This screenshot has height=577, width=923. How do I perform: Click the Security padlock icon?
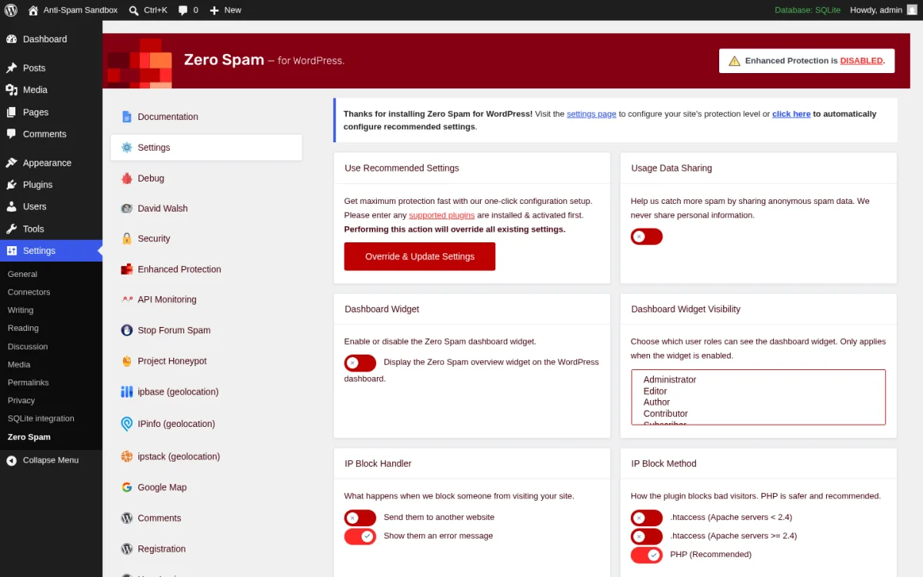click(127, 238)
